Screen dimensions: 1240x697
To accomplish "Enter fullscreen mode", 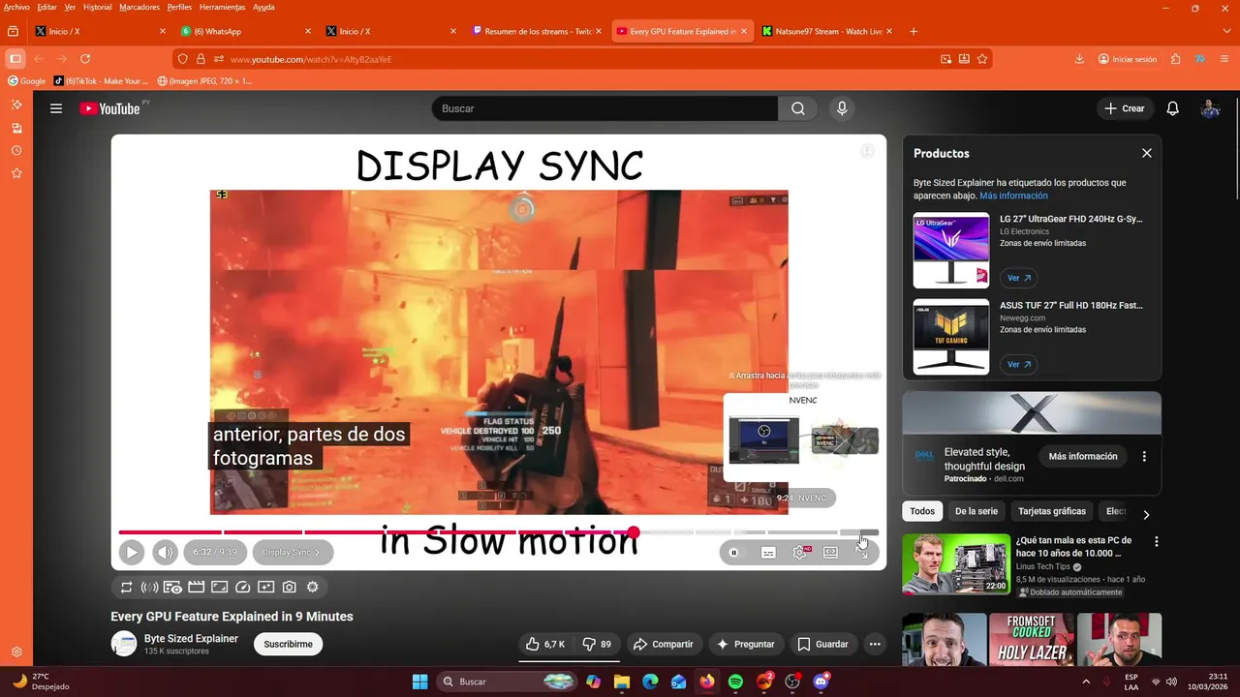I will (861, 553).
